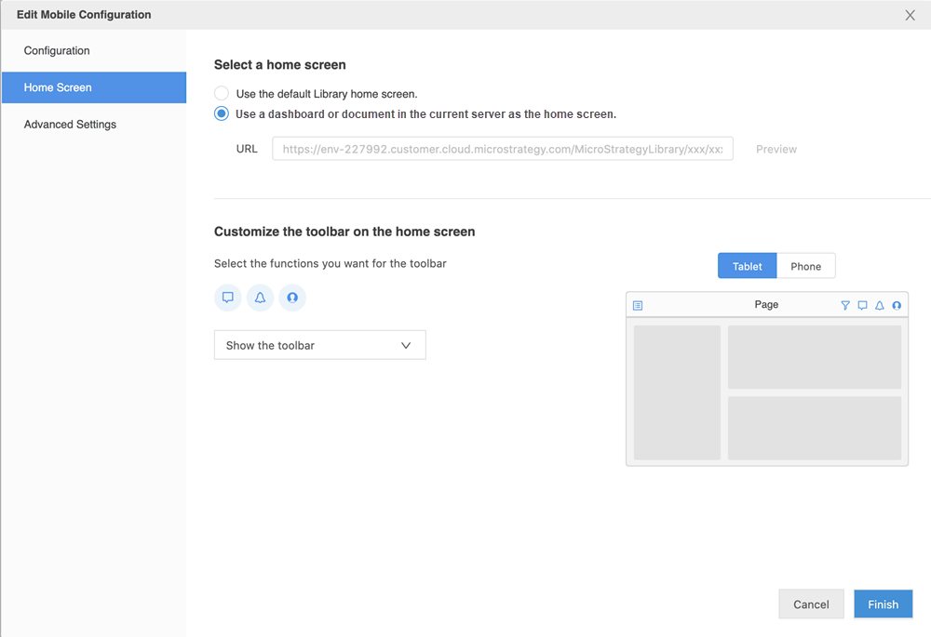Switch preview to Tablet view
This screenshot has height=637, width=931.
pyautogui.click(x=747, y=266)
